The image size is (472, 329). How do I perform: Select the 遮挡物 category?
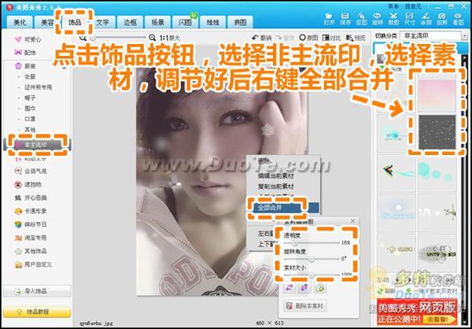pyautogui.click(x=28, y=184)
